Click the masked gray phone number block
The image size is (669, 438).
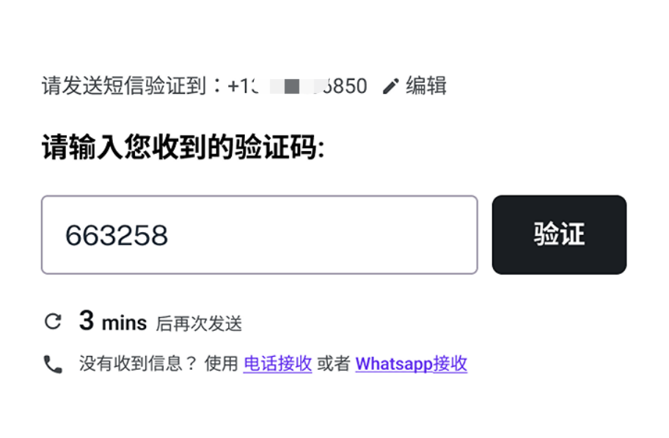point(291,86)
